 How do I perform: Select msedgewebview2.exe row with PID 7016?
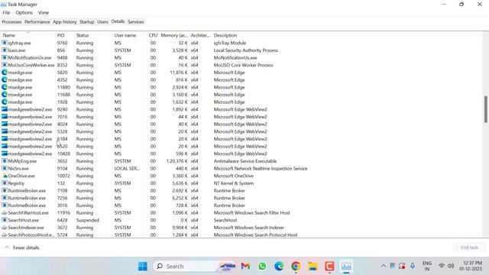(241, 117)
